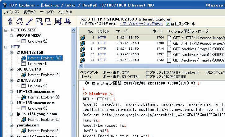Collapse the 59.106.32.140 tree node

pos(11,69)
